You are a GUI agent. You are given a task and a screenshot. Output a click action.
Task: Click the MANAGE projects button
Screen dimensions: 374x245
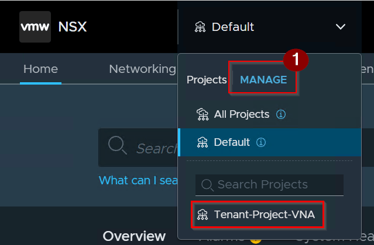[x=263, y=80]
